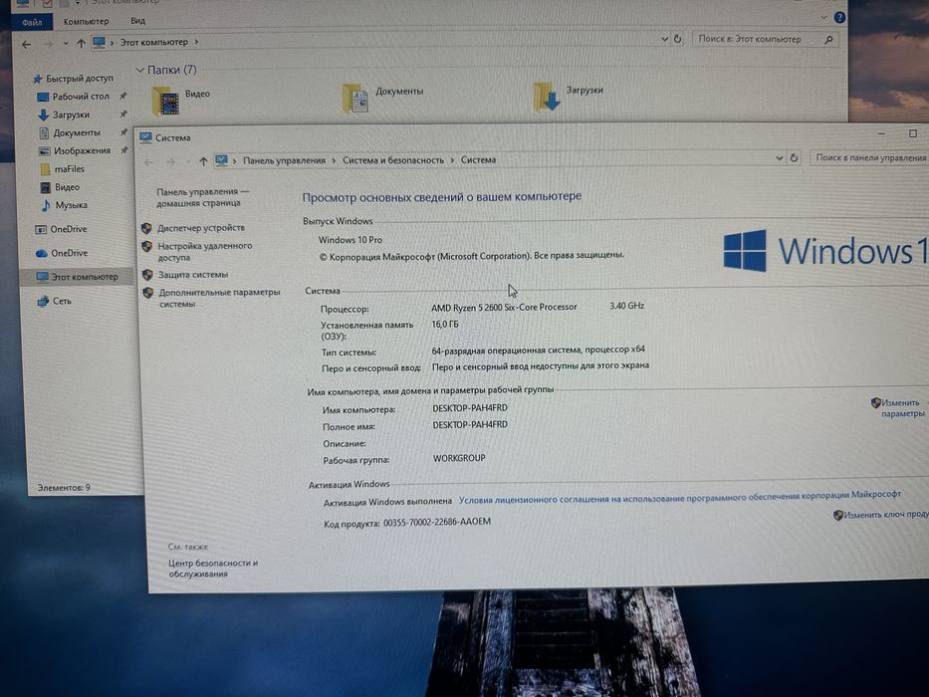Click the Explorer back arrow
The height and width of the screenshot is (697, 929).
26,45
